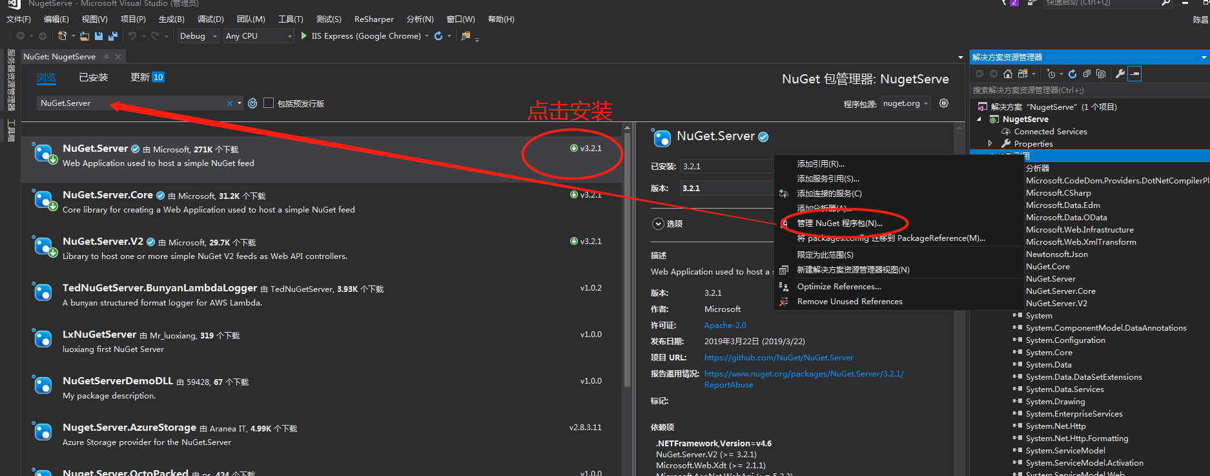Image resolution: width=1210 pixels, height=476 pixels.
Task: Click the Preview Selected Items icon
Action: 1134,74
